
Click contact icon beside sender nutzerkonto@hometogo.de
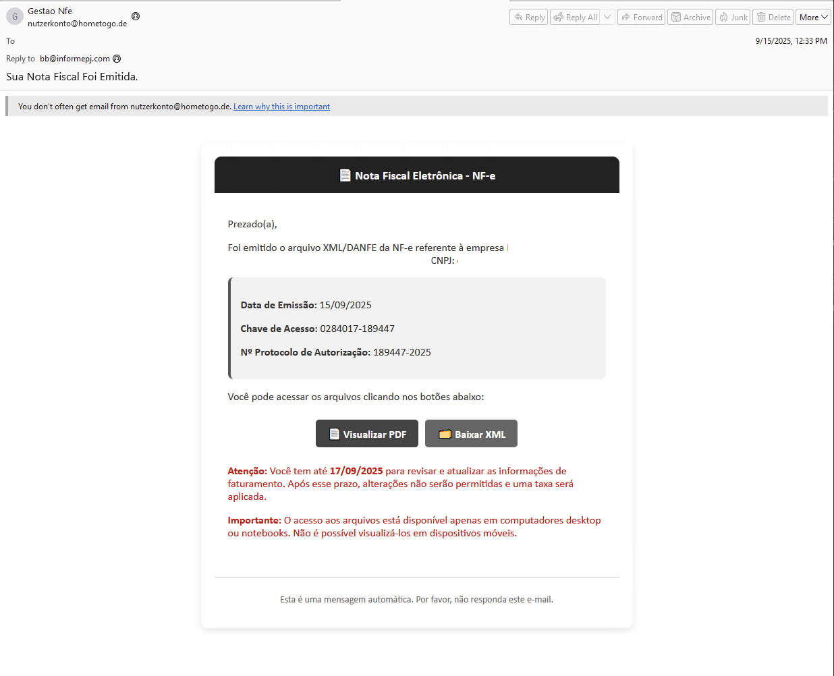(136, 16)
